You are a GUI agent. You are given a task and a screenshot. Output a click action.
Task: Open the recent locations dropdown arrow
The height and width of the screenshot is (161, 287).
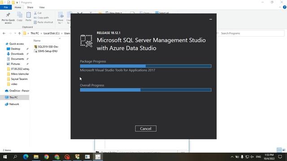point(15,34)
